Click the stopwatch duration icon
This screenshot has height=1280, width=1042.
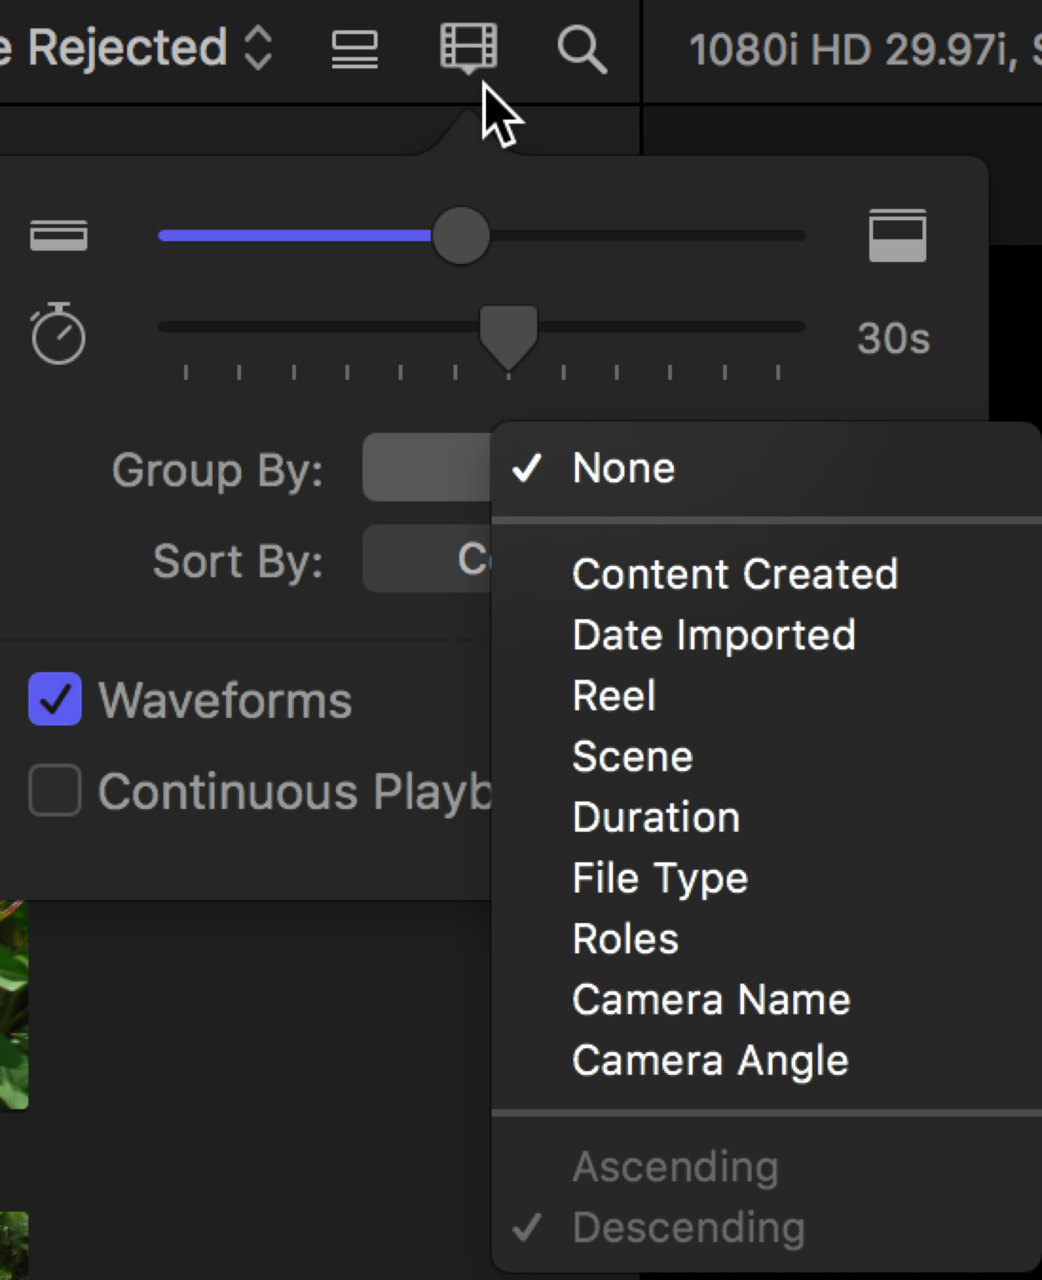click(58, 334)
